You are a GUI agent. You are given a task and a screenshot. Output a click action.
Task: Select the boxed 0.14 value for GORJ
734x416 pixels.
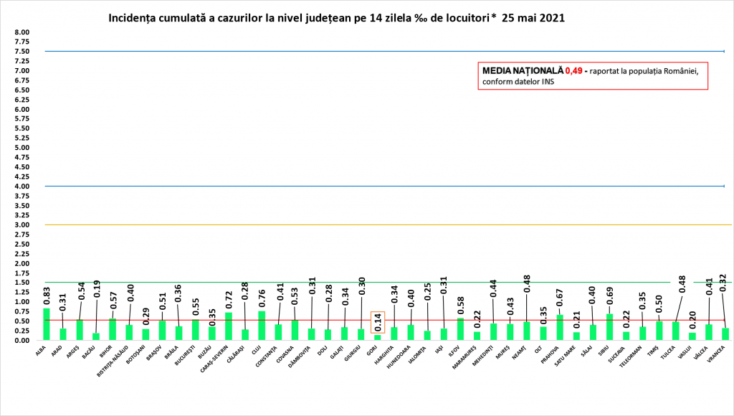[378, 322]
